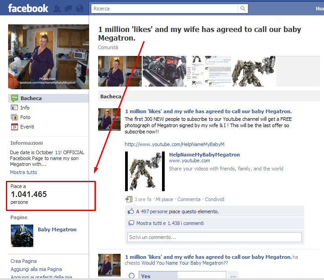Click the facebook logo

coord(28,9)
